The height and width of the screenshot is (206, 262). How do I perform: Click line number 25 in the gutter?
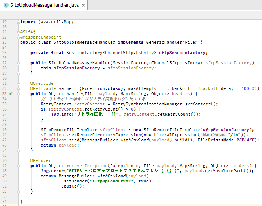point(4,53)
